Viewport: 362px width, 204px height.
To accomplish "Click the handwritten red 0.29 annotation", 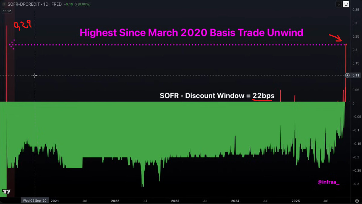I will pos(23,26).
